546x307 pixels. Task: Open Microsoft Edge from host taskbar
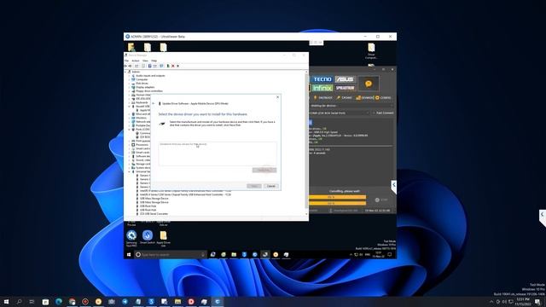59,301
